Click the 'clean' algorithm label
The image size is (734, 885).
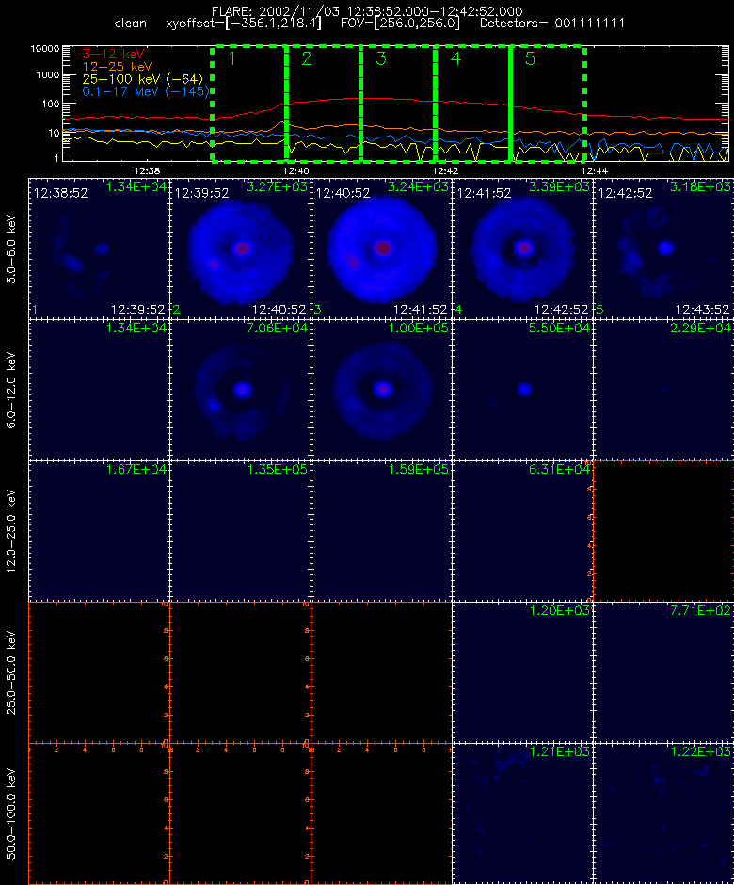[130, 24]
